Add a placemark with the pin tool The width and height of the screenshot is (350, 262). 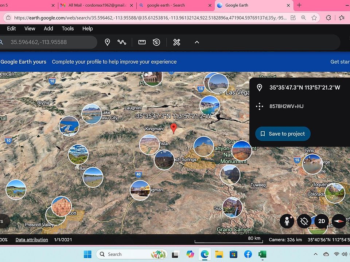[107, 42]
